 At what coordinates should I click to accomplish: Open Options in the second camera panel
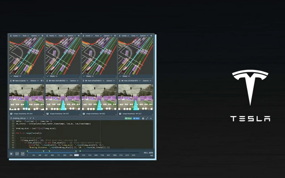(74, 81)
